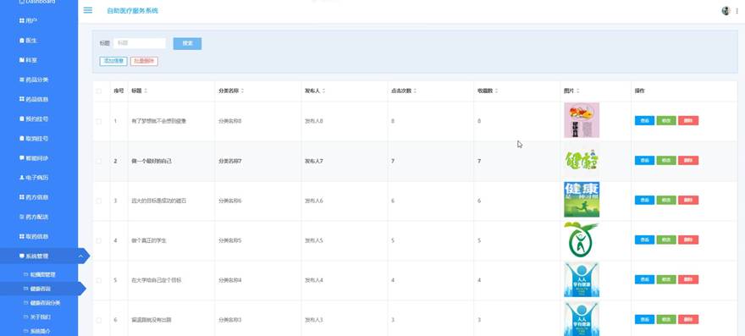745x336 pixels.
Task: Click the 电子病历 person icon in sidebar
Action: pyautogui.click(x=22, y=178)
